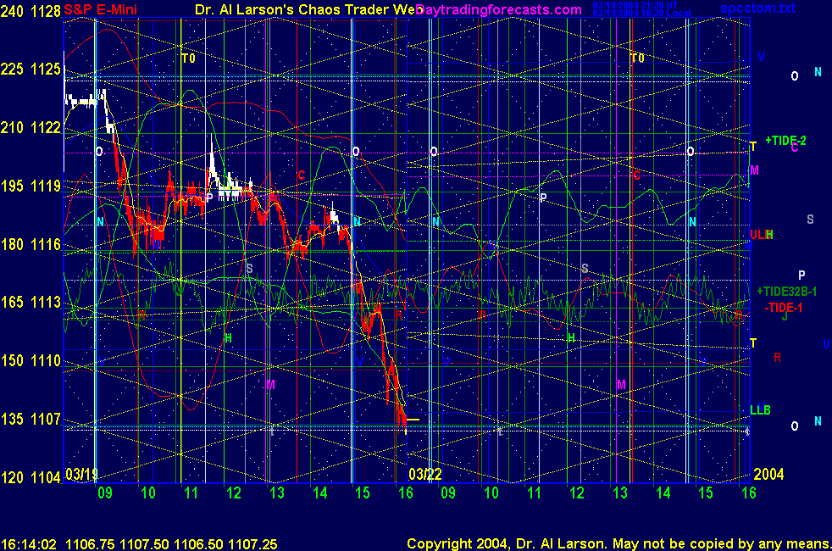Viewport: 832px width, 551px height.
Task: Click the green "J" marker below -TIDE-1
Action: [x=785, y=316]
